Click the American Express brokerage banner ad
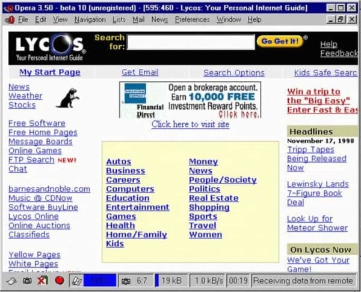Screen dimensions: 361x292 click(x=190, y=100)
